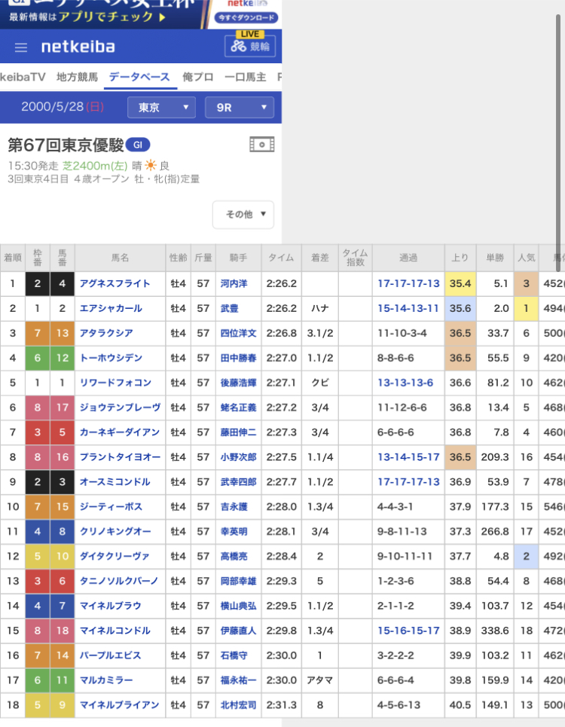The width and height of the screenshot is (565, 727).
Task: Click the GI grade badge
Action: pos(137,145)
